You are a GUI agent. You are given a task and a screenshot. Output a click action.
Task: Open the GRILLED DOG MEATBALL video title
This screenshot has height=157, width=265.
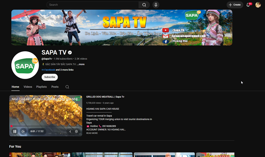(x=105, y=97)
